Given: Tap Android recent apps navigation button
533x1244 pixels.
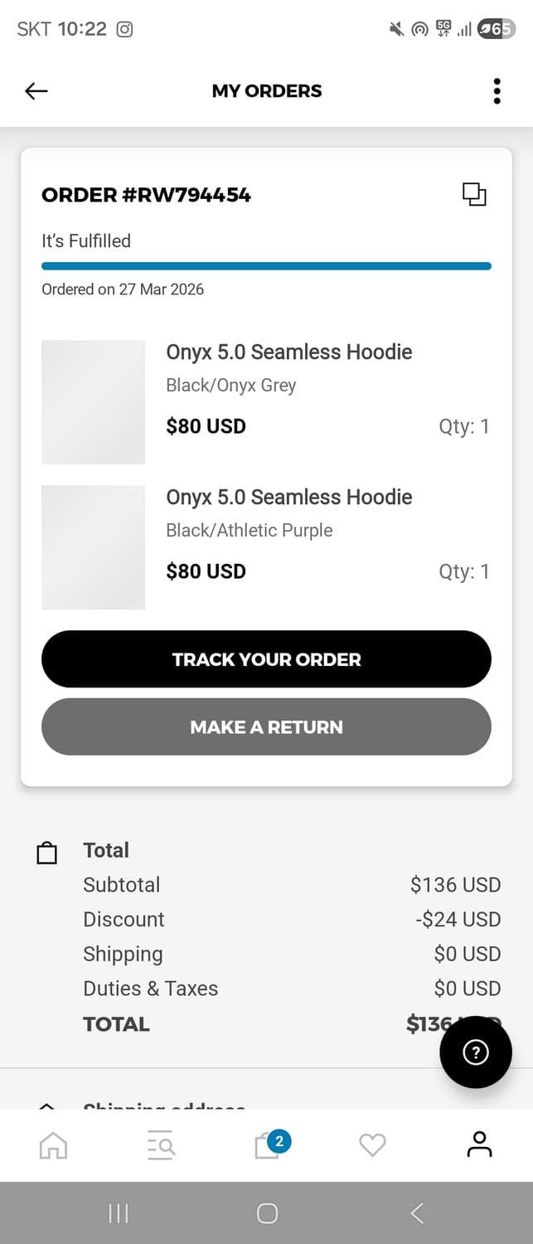Looking at the screenshot, I should [x=119, y=1213].
